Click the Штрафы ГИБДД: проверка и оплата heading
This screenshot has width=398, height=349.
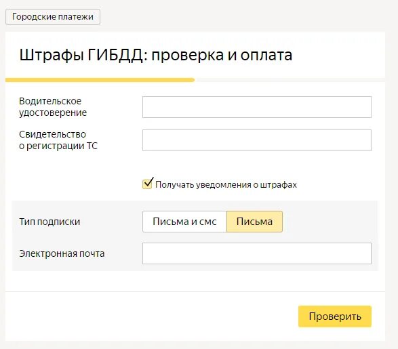click(156, 55)
